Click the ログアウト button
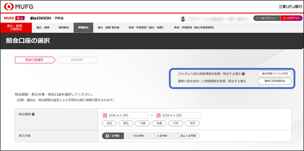This screenshot has height=151, width=304. 291,18
